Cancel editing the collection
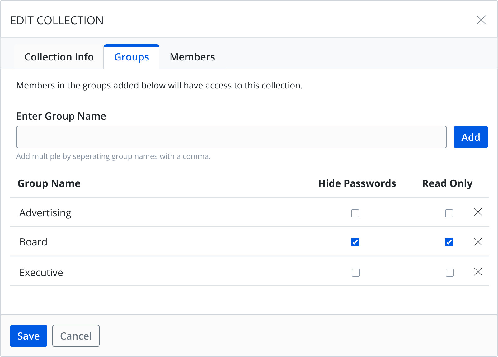This screenshot has width=498, height=357. click(76, 336)
